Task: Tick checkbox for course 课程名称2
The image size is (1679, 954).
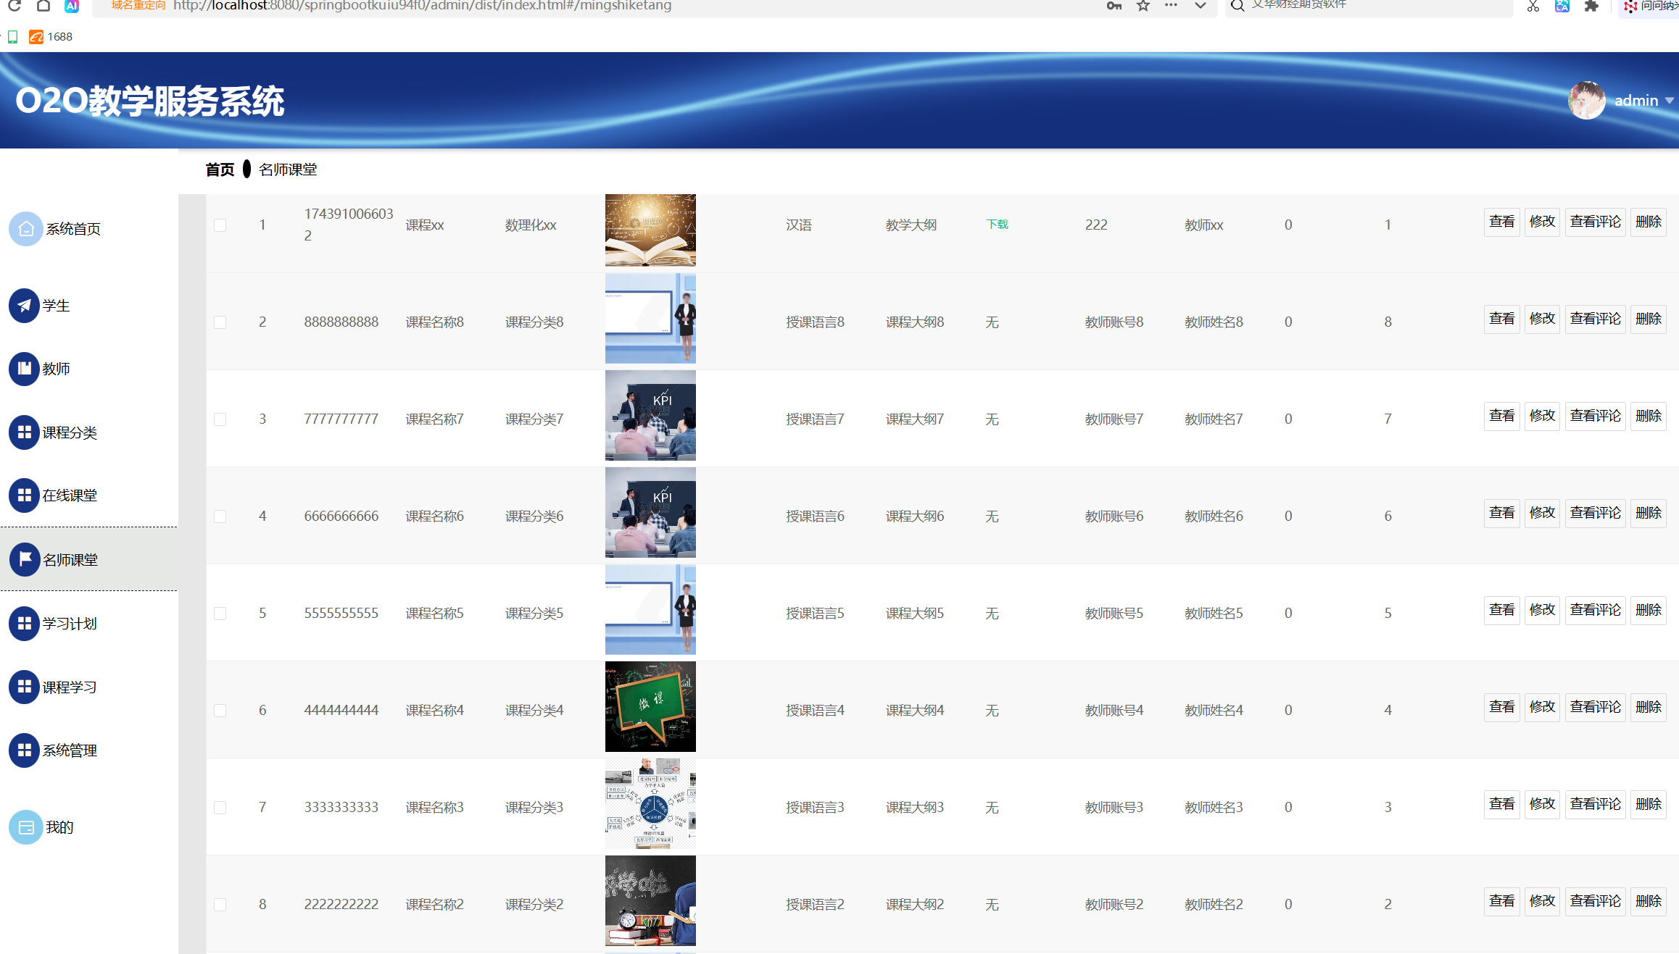Action: [220, 905]
